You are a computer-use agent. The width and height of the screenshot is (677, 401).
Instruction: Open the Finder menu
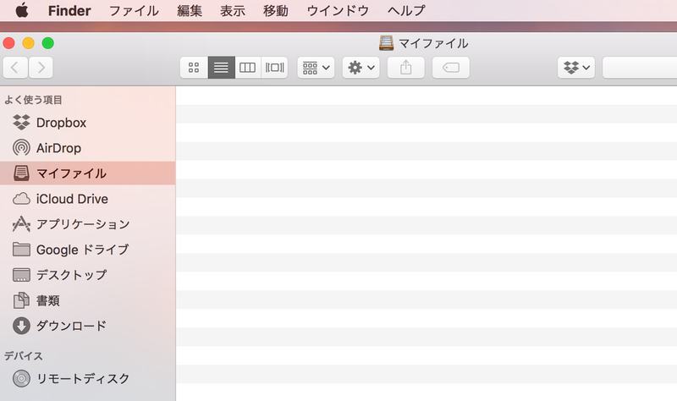point(69,10)
